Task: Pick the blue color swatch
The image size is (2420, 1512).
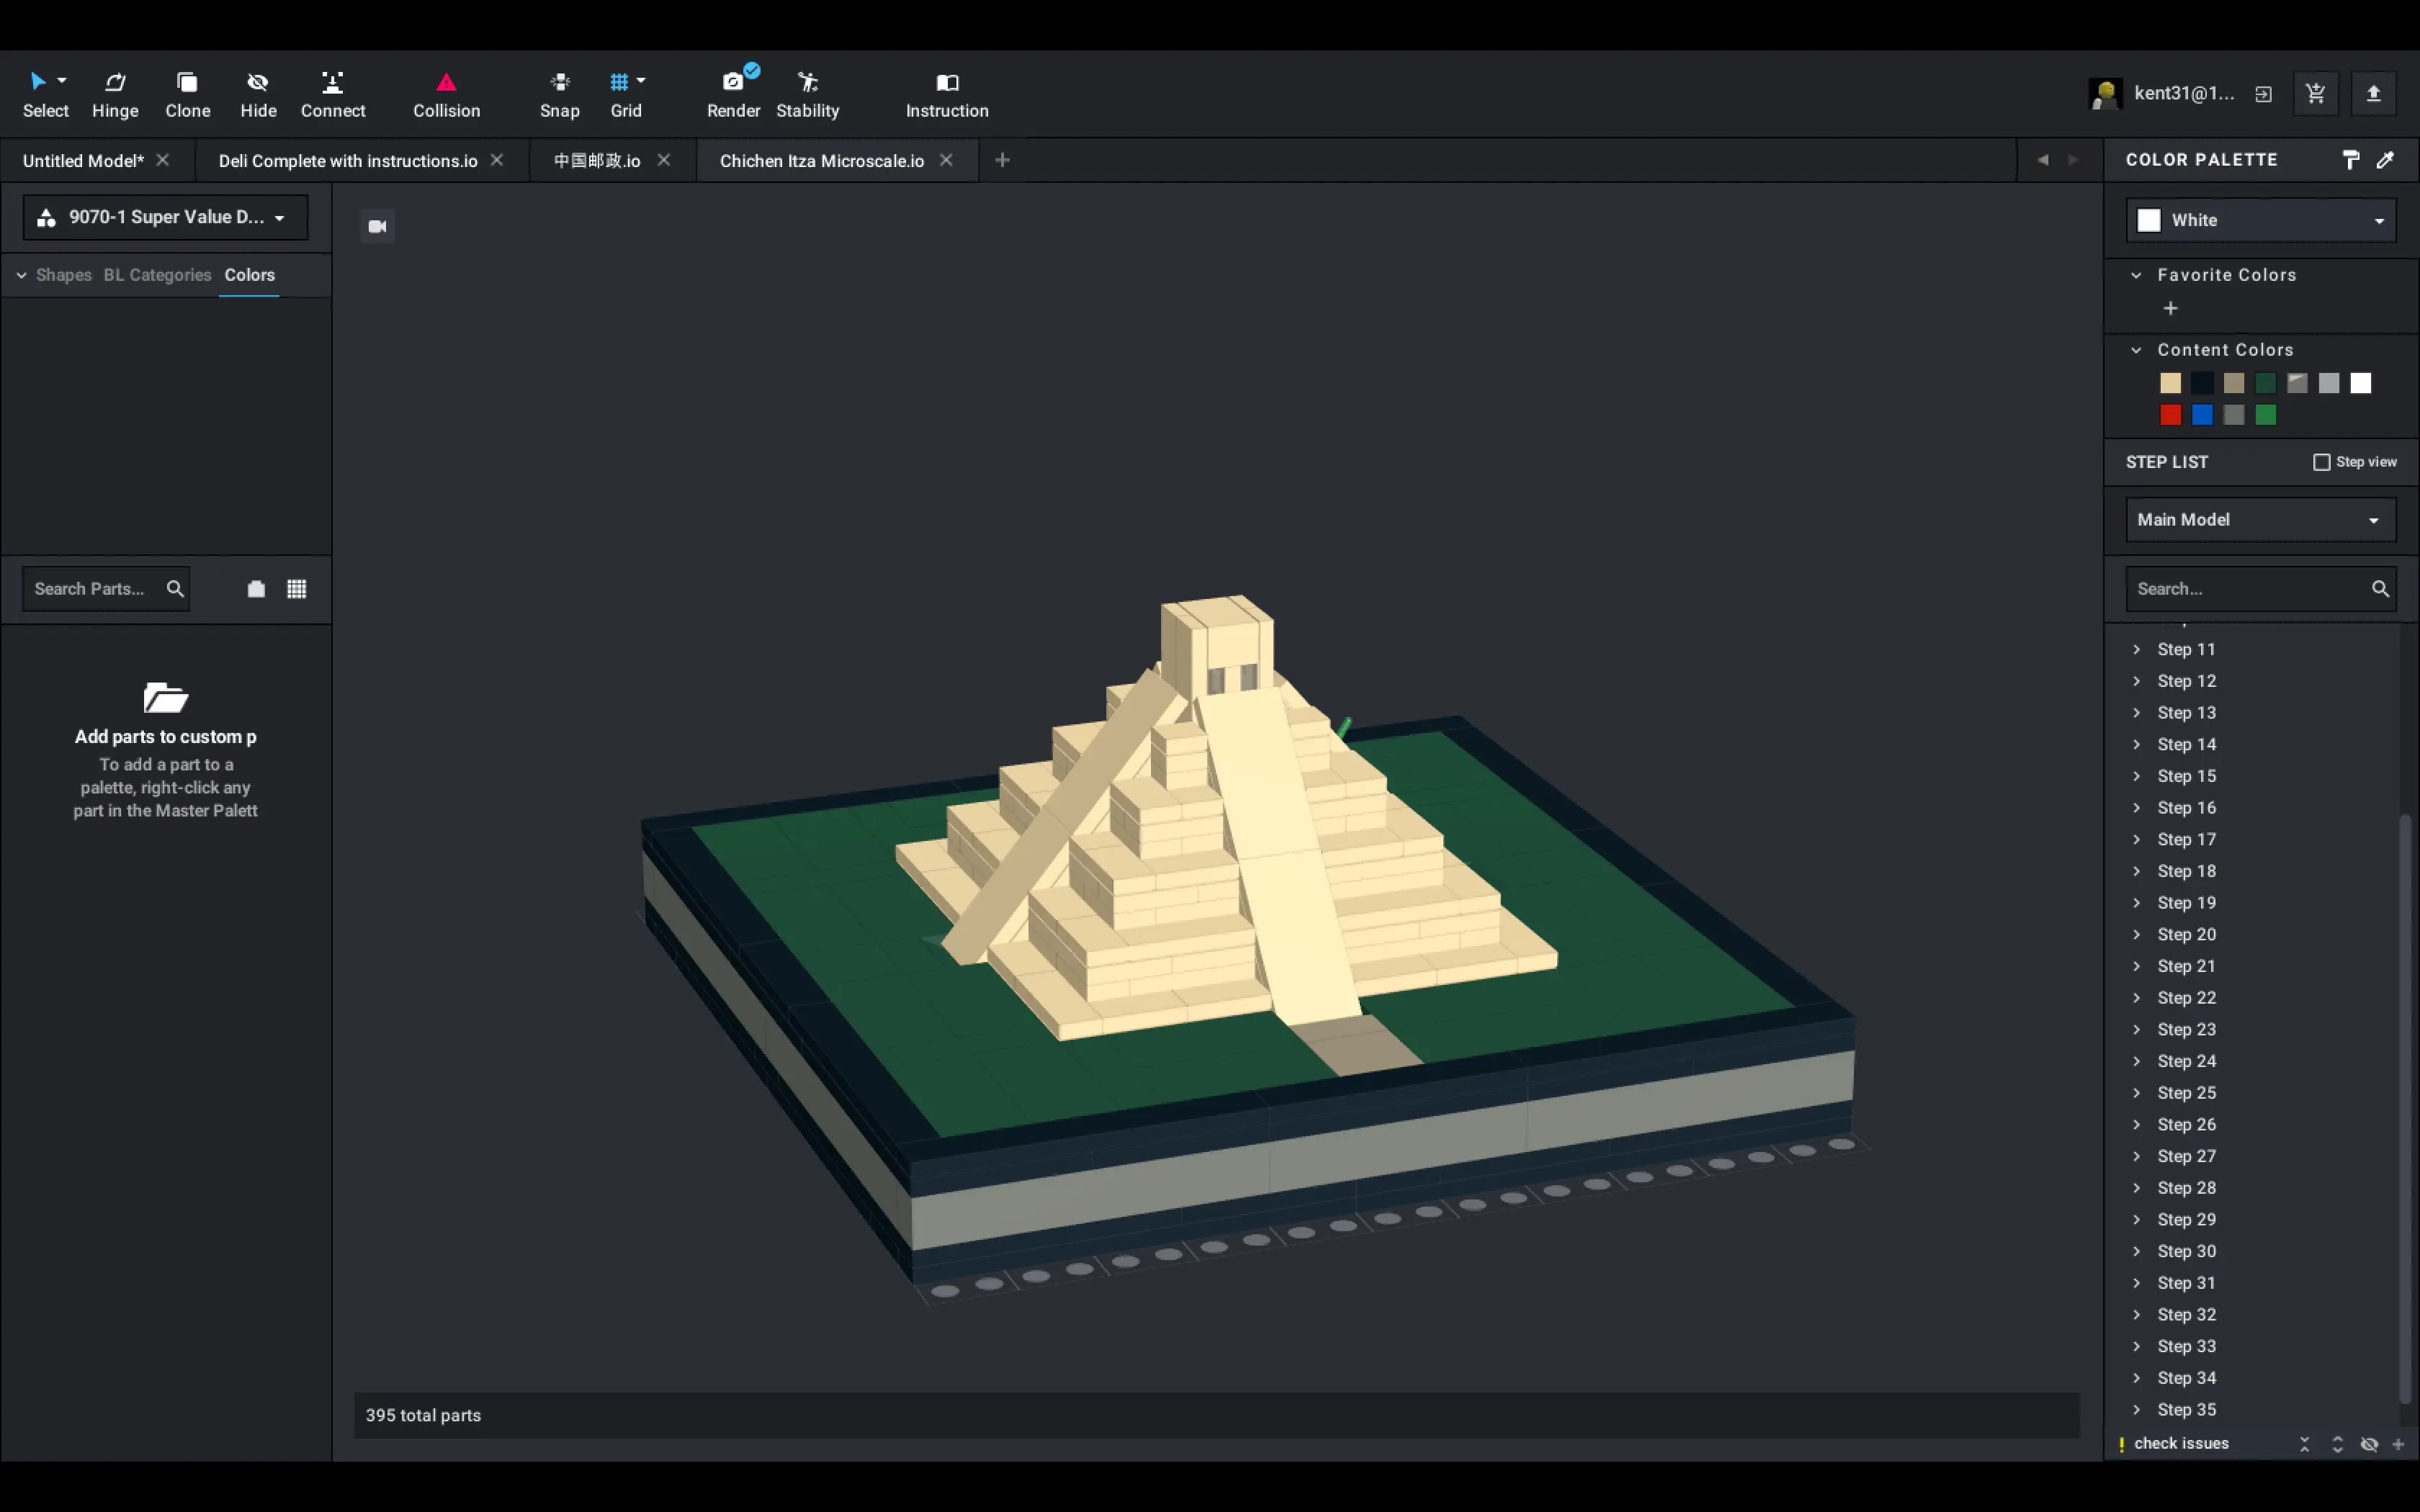Action: (x=2202, y=415)
